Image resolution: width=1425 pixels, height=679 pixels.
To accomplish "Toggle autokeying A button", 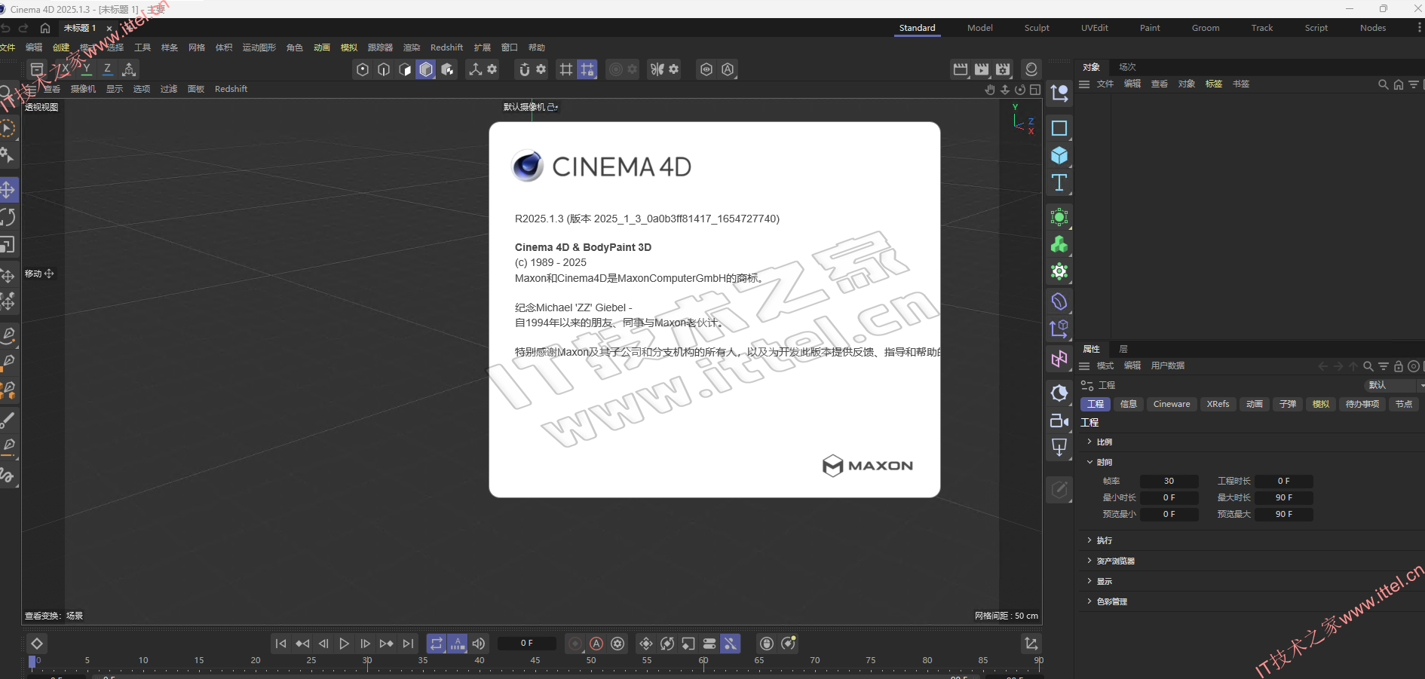I will point(596,644).
